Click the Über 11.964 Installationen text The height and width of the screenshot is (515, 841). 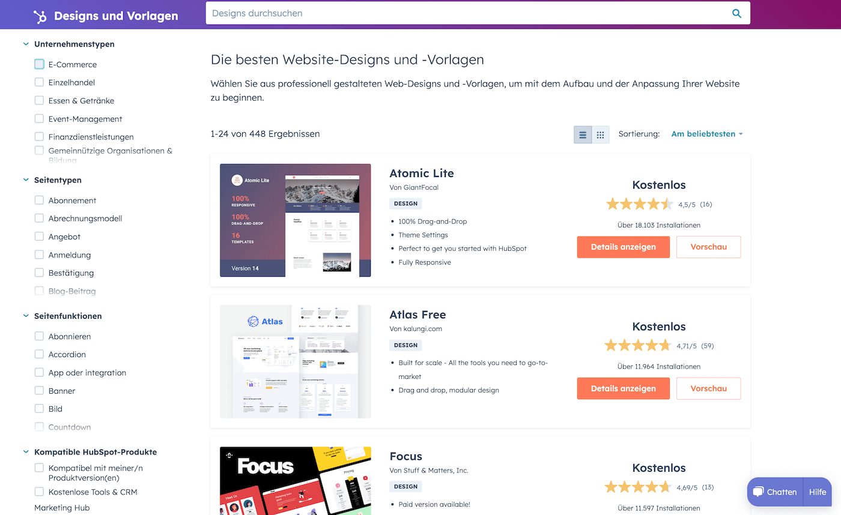[x=659, y=366]
